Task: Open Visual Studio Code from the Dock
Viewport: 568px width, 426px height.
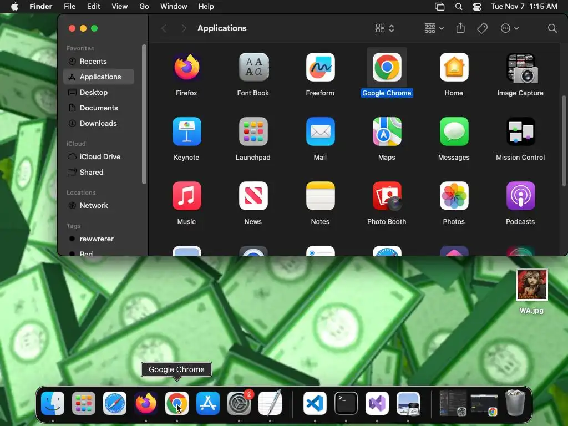Action: click(315, 403)
